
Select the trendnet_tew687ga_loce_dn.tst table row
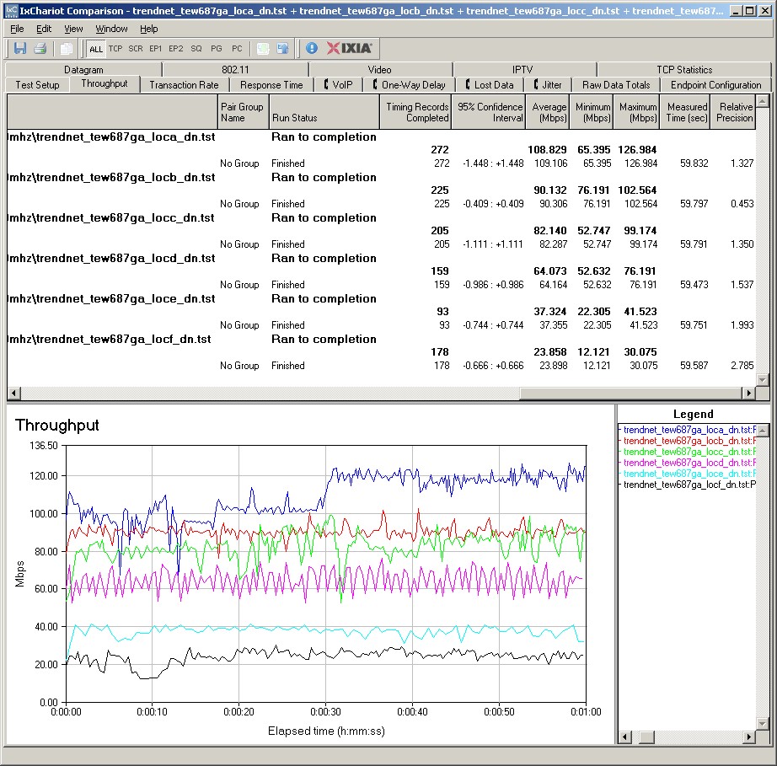coord(381,299)
